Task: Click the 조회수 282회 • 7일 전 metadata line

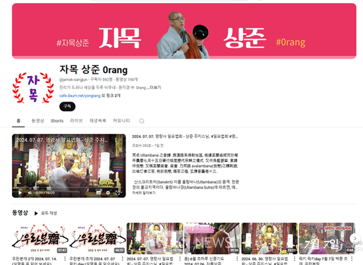Action: (x=148, y=146)
